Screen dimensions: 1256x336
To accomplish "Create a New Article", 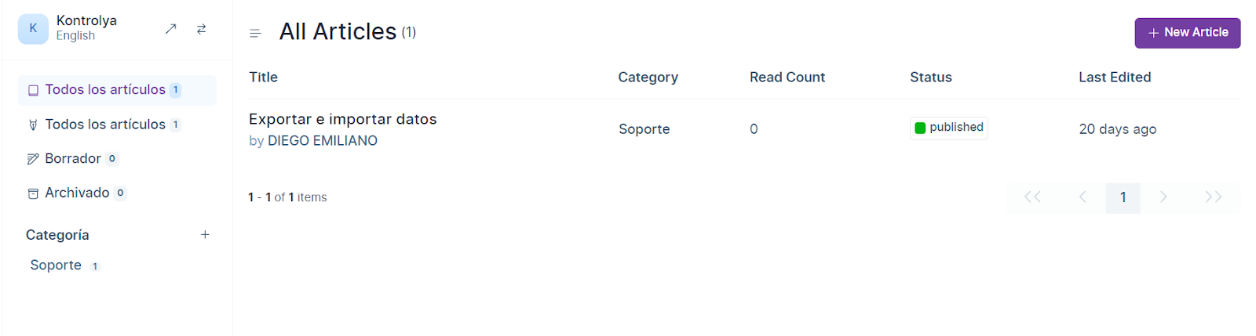I will [1187, 33].
